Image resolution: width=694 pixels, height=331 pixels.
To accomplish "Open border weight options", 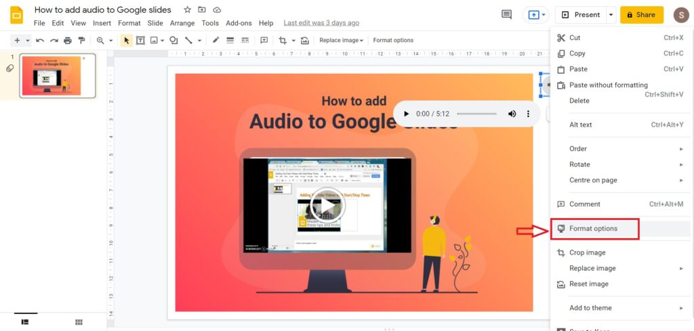I will tap(230, 40).
